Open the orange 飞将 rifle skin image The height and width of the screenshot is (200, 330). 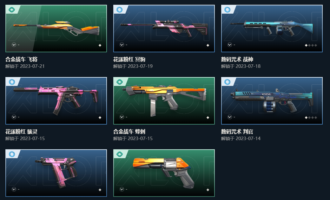coord(56,29)
